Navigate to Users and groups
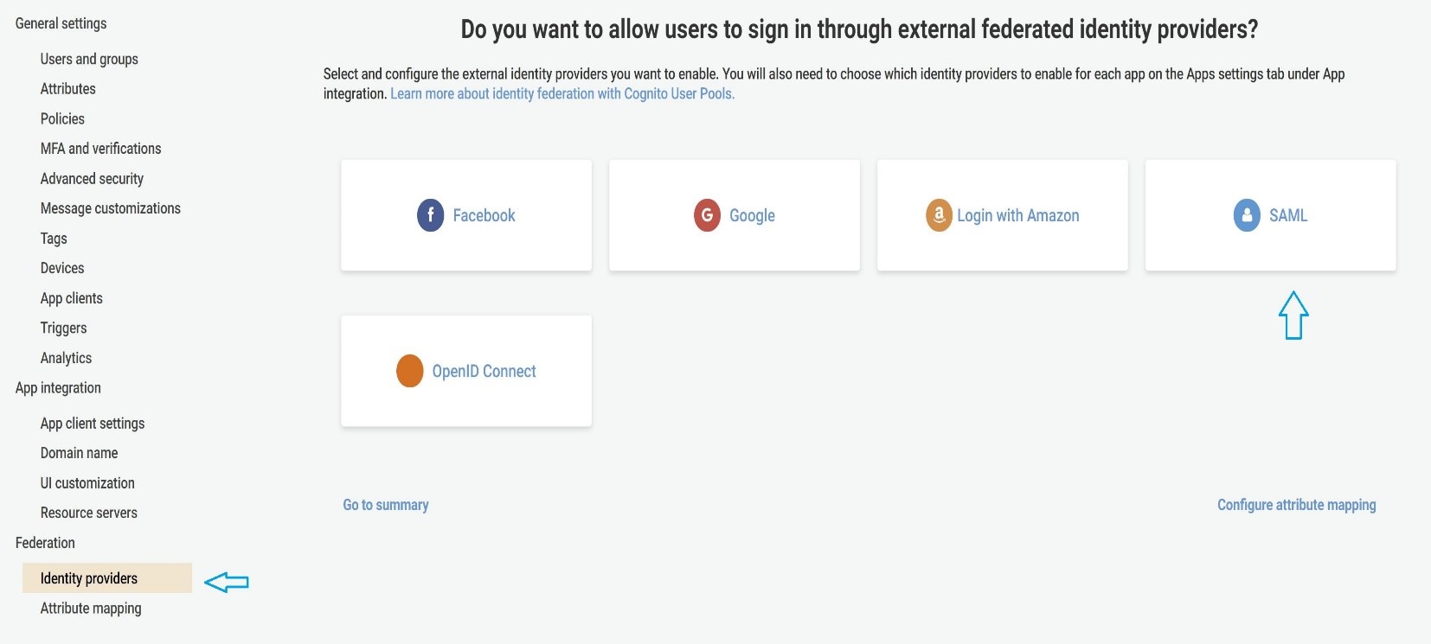The width and height of the screenshot is (1431, 644). coord(89,59)
